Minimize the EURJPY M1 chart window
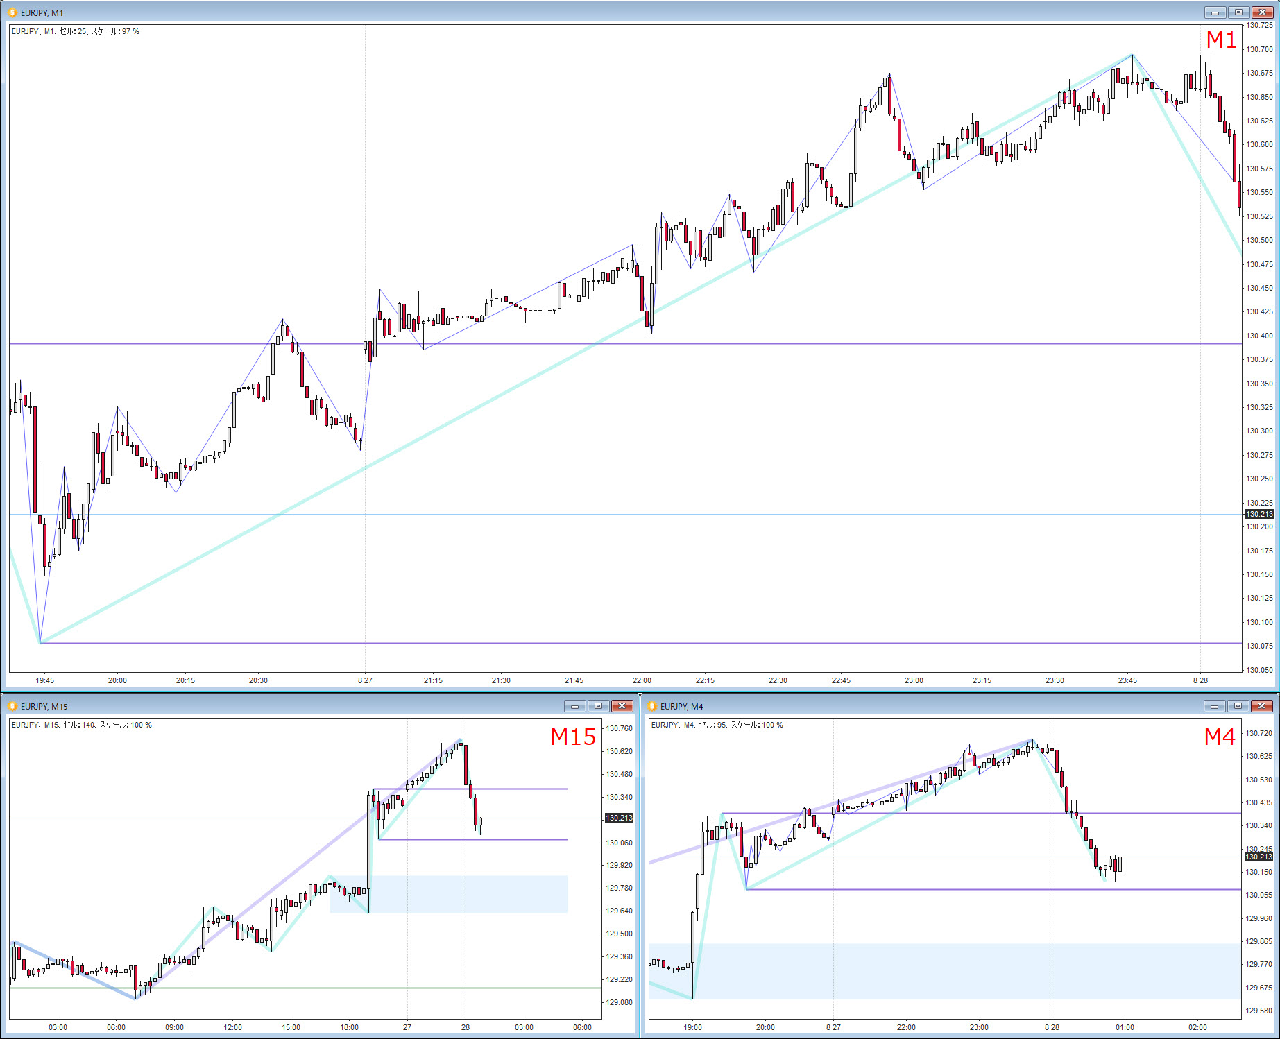This screenshot has height=1039, width=1280. [x=1215, y=12]
